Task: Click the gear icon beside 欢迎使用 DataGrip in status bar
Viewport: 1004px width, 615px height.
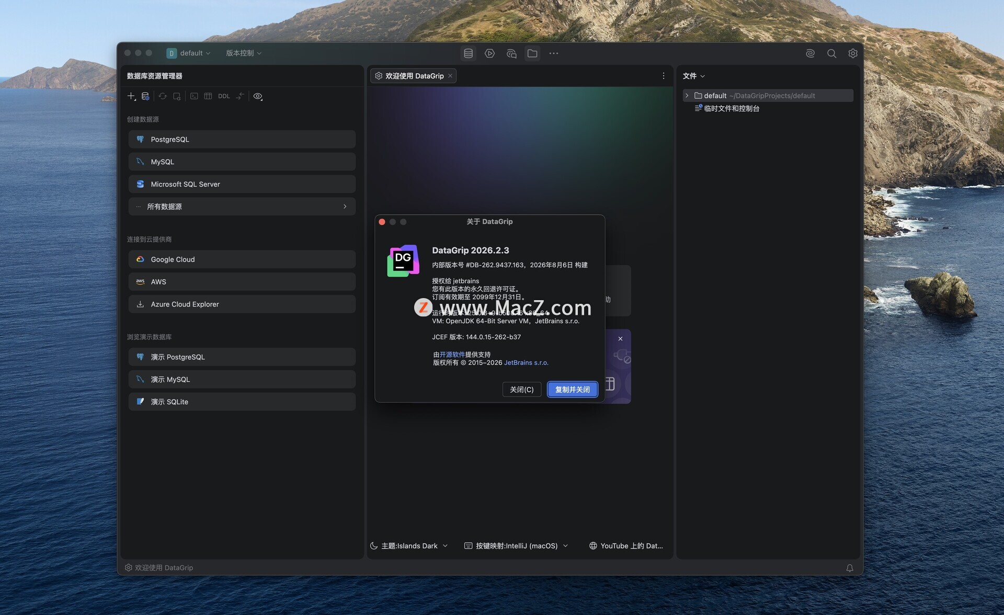Action: 128,568
